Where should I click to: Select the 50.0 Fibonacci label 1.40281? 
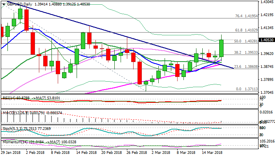click(x=246, y=41)
